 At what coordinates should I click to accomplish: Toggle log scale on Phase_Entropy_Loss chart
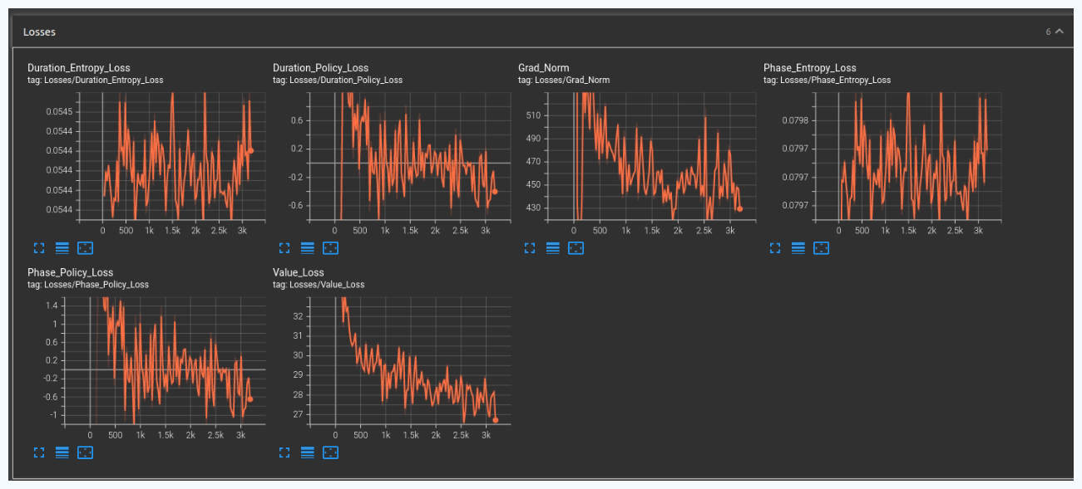(798, 247)
